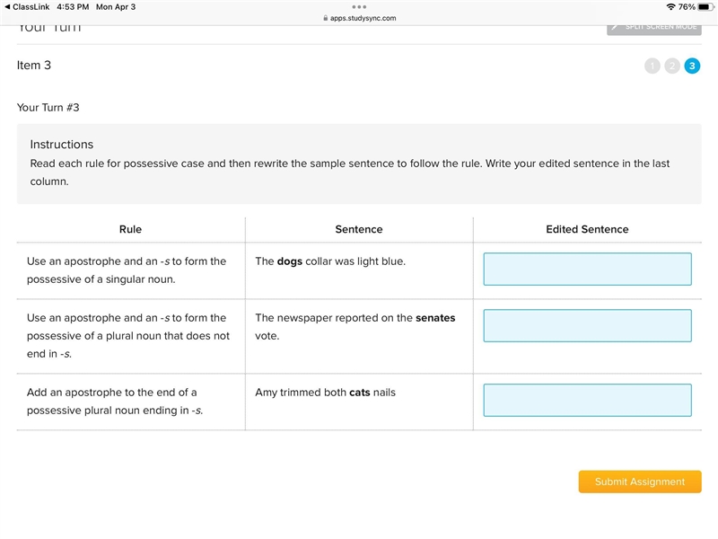Tap the apps.studysync.com address bar
The width and height of the screenshot is (718, 539).
click(360, 18)
